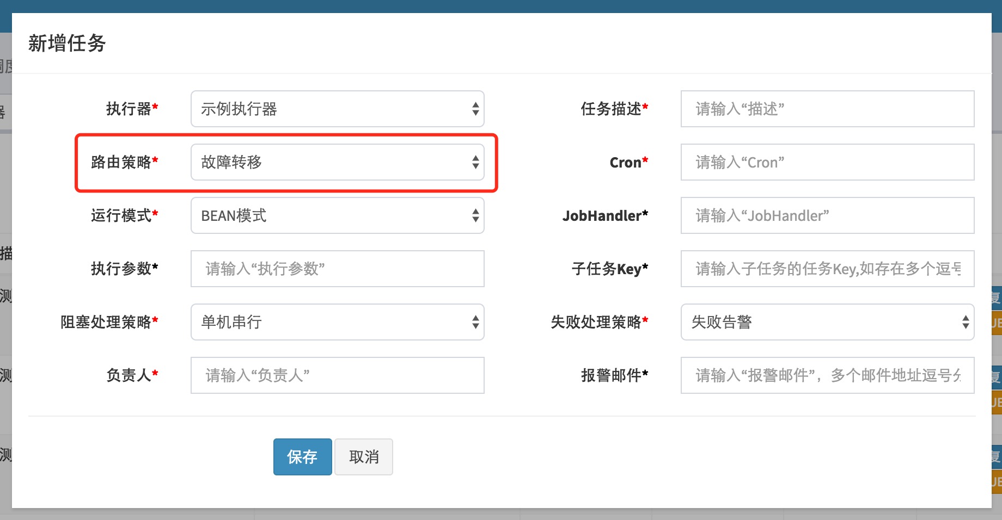Click the 执行器 label

pyautogui.click(x=132, y=109)
